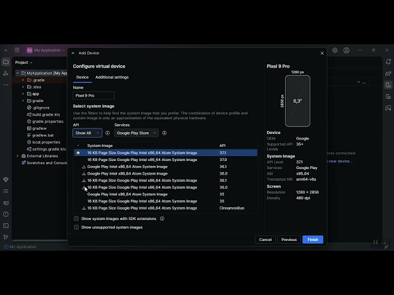The width and height of the screenshot is (394, 295).
Task: Show more tool windows ellipsis
Action: [x=6, y=85]
